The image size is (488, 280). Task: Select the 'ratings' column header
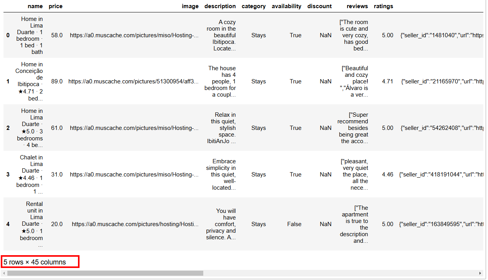point(383,6)
